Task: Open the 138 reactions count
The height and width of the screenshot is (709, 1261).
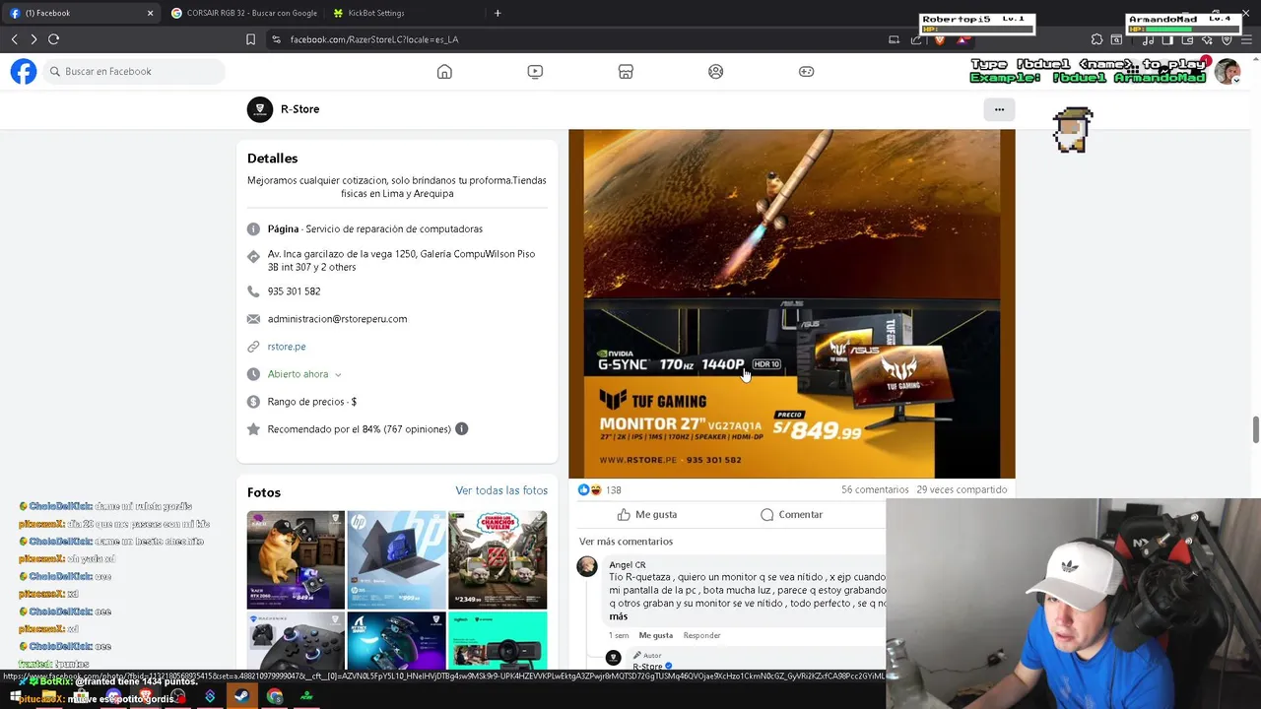Action: coord(613,490)
